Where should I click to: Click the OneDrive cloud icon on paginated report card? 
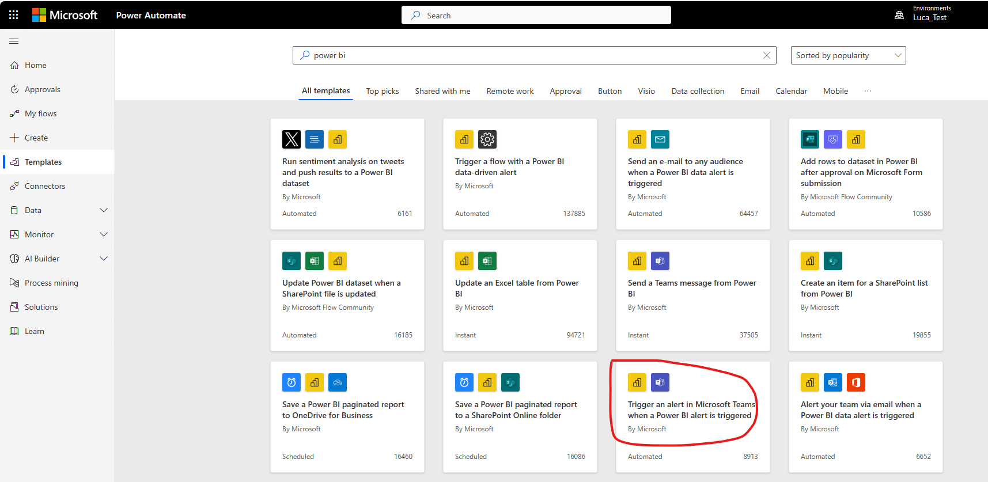point(338,382)
